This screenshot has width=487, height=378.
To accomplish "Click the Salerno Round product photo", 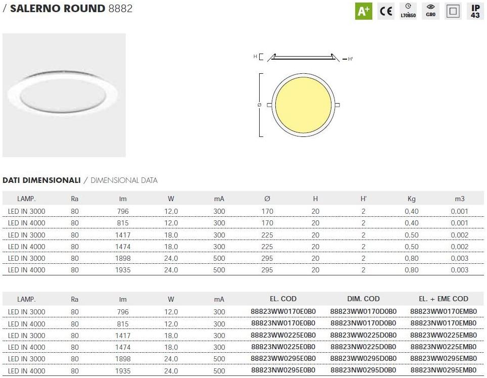I will pos(64,95).
